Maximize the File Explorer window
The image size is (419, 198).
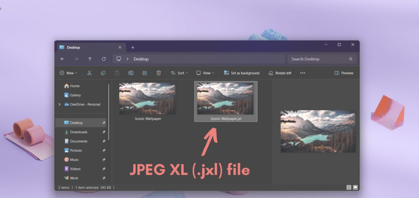click(x=339, y=44)
